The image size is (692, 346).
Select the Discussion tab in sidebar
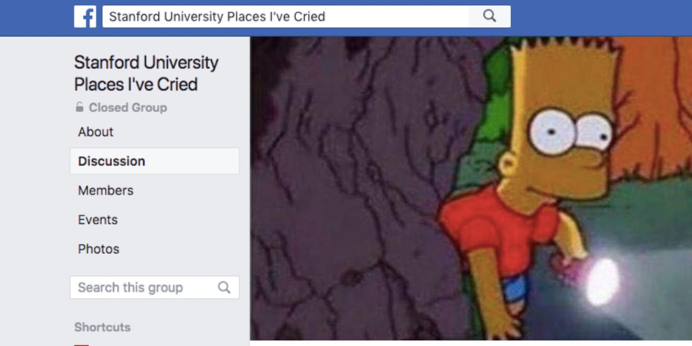click(155, 161)
